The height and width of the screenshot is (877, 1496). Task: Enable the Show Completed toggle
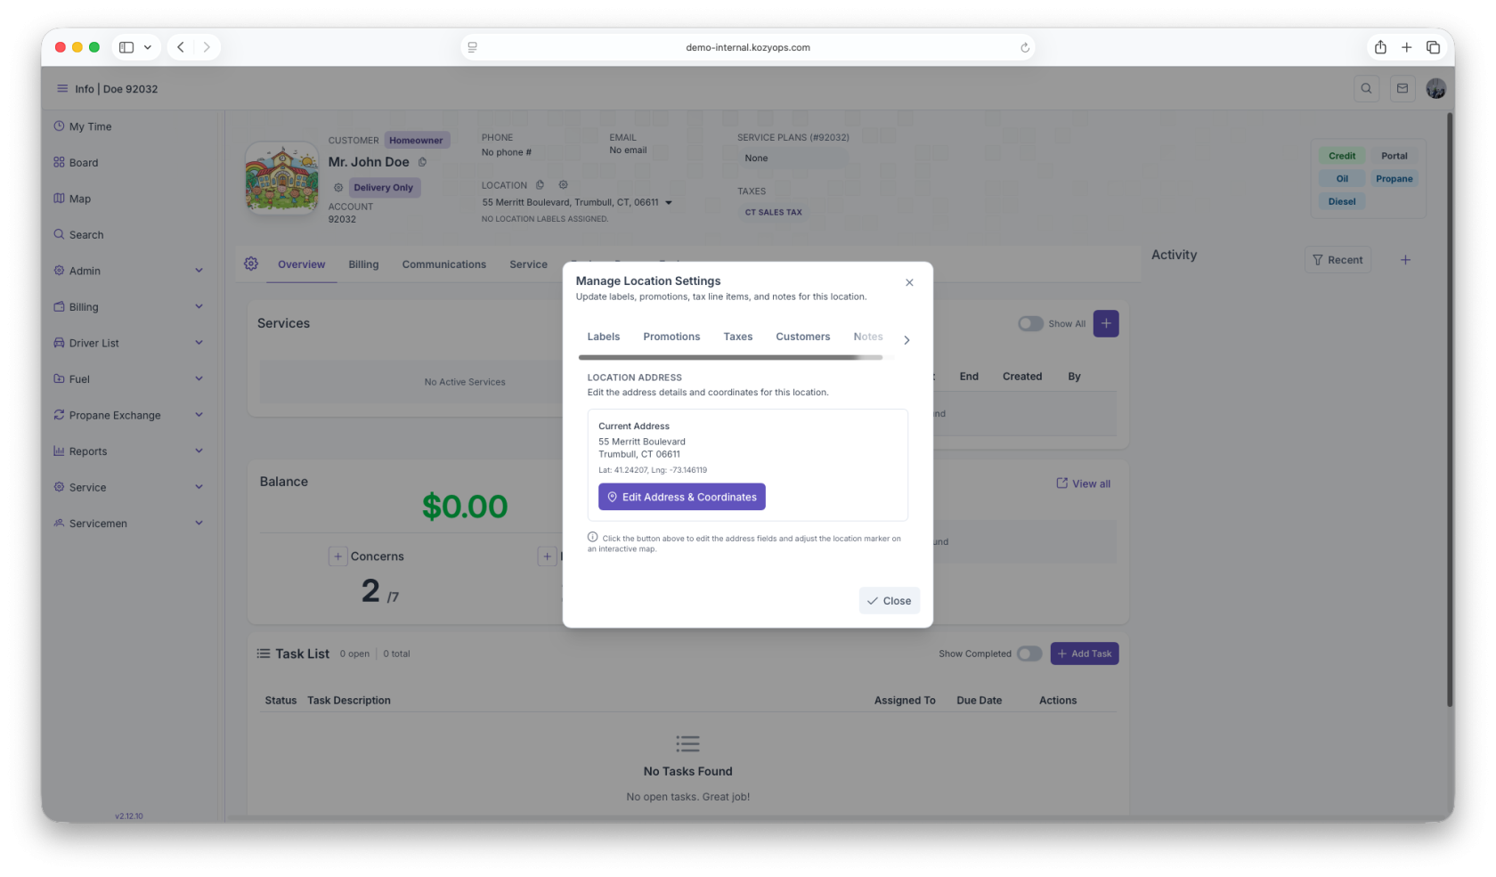1029,654
